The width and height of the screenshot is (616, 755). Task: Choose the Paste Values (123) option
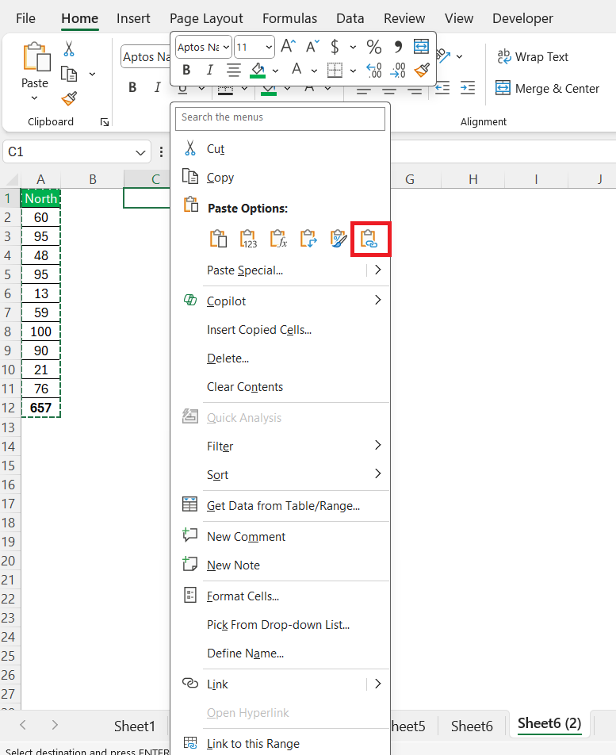coord(248,239)
